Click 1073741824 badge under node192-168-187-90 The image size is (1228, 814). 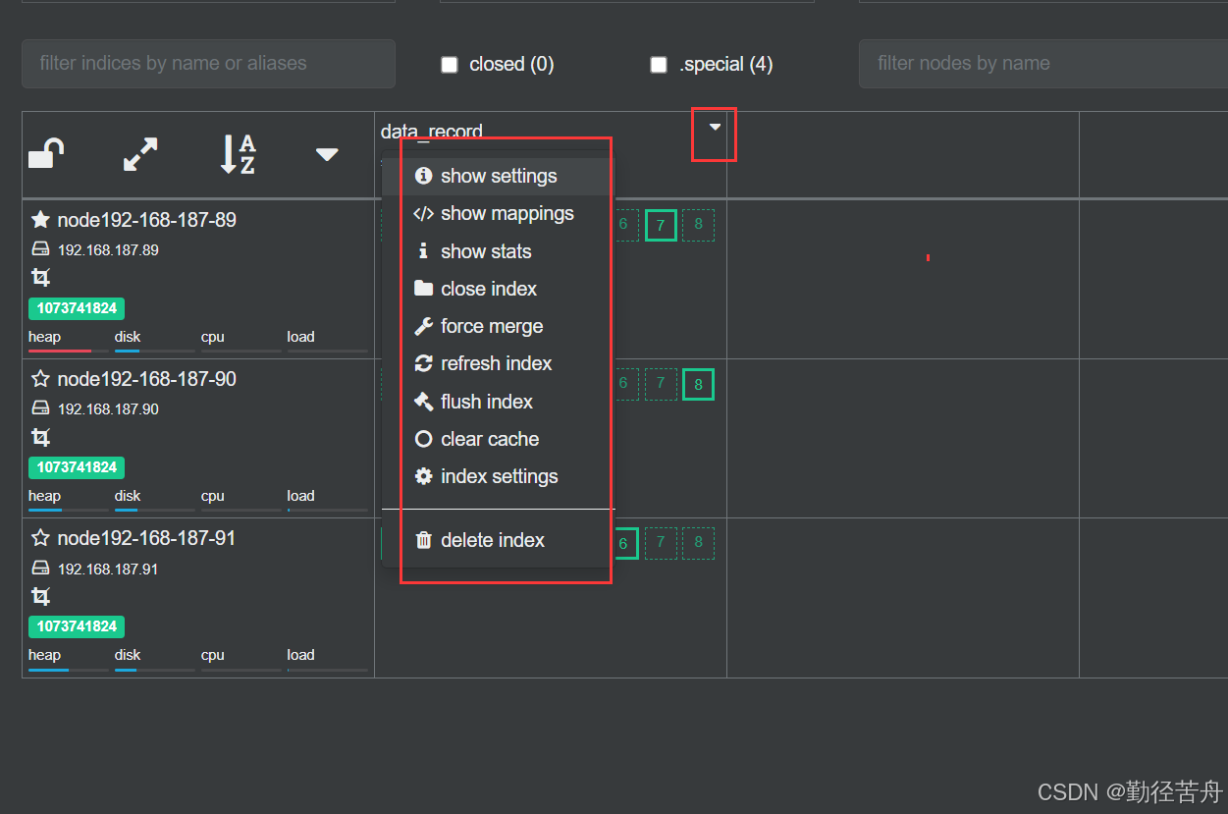click(x=77, y=467)
